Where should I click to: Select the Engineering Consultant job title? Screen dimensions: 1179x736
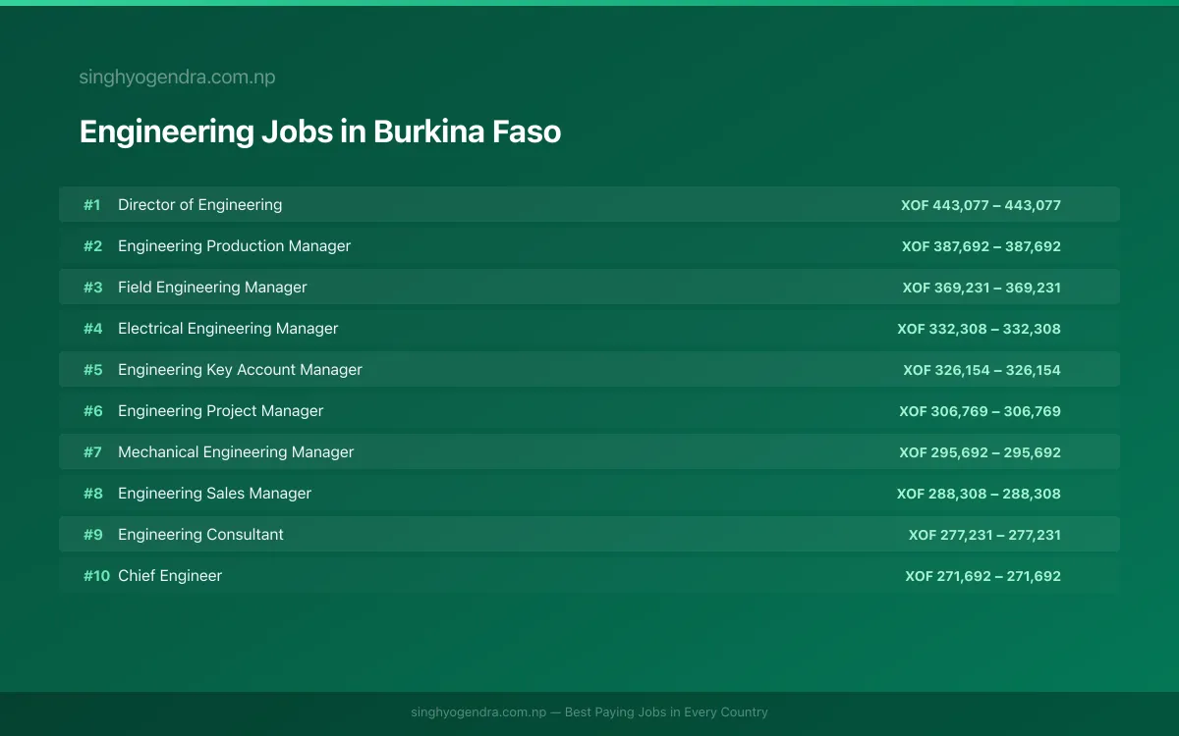coord(200,535)
